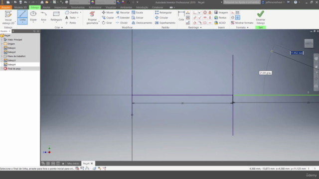Activate the Escala scale tool
Viewport: 319px width, 179px height.
[x=138, y=12]
